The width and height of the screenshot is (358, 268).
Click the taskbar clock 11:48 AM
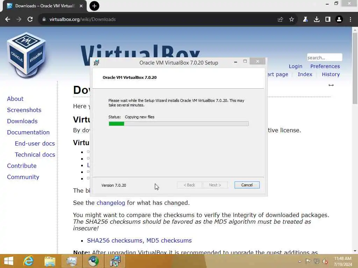[x=343, y=261]
